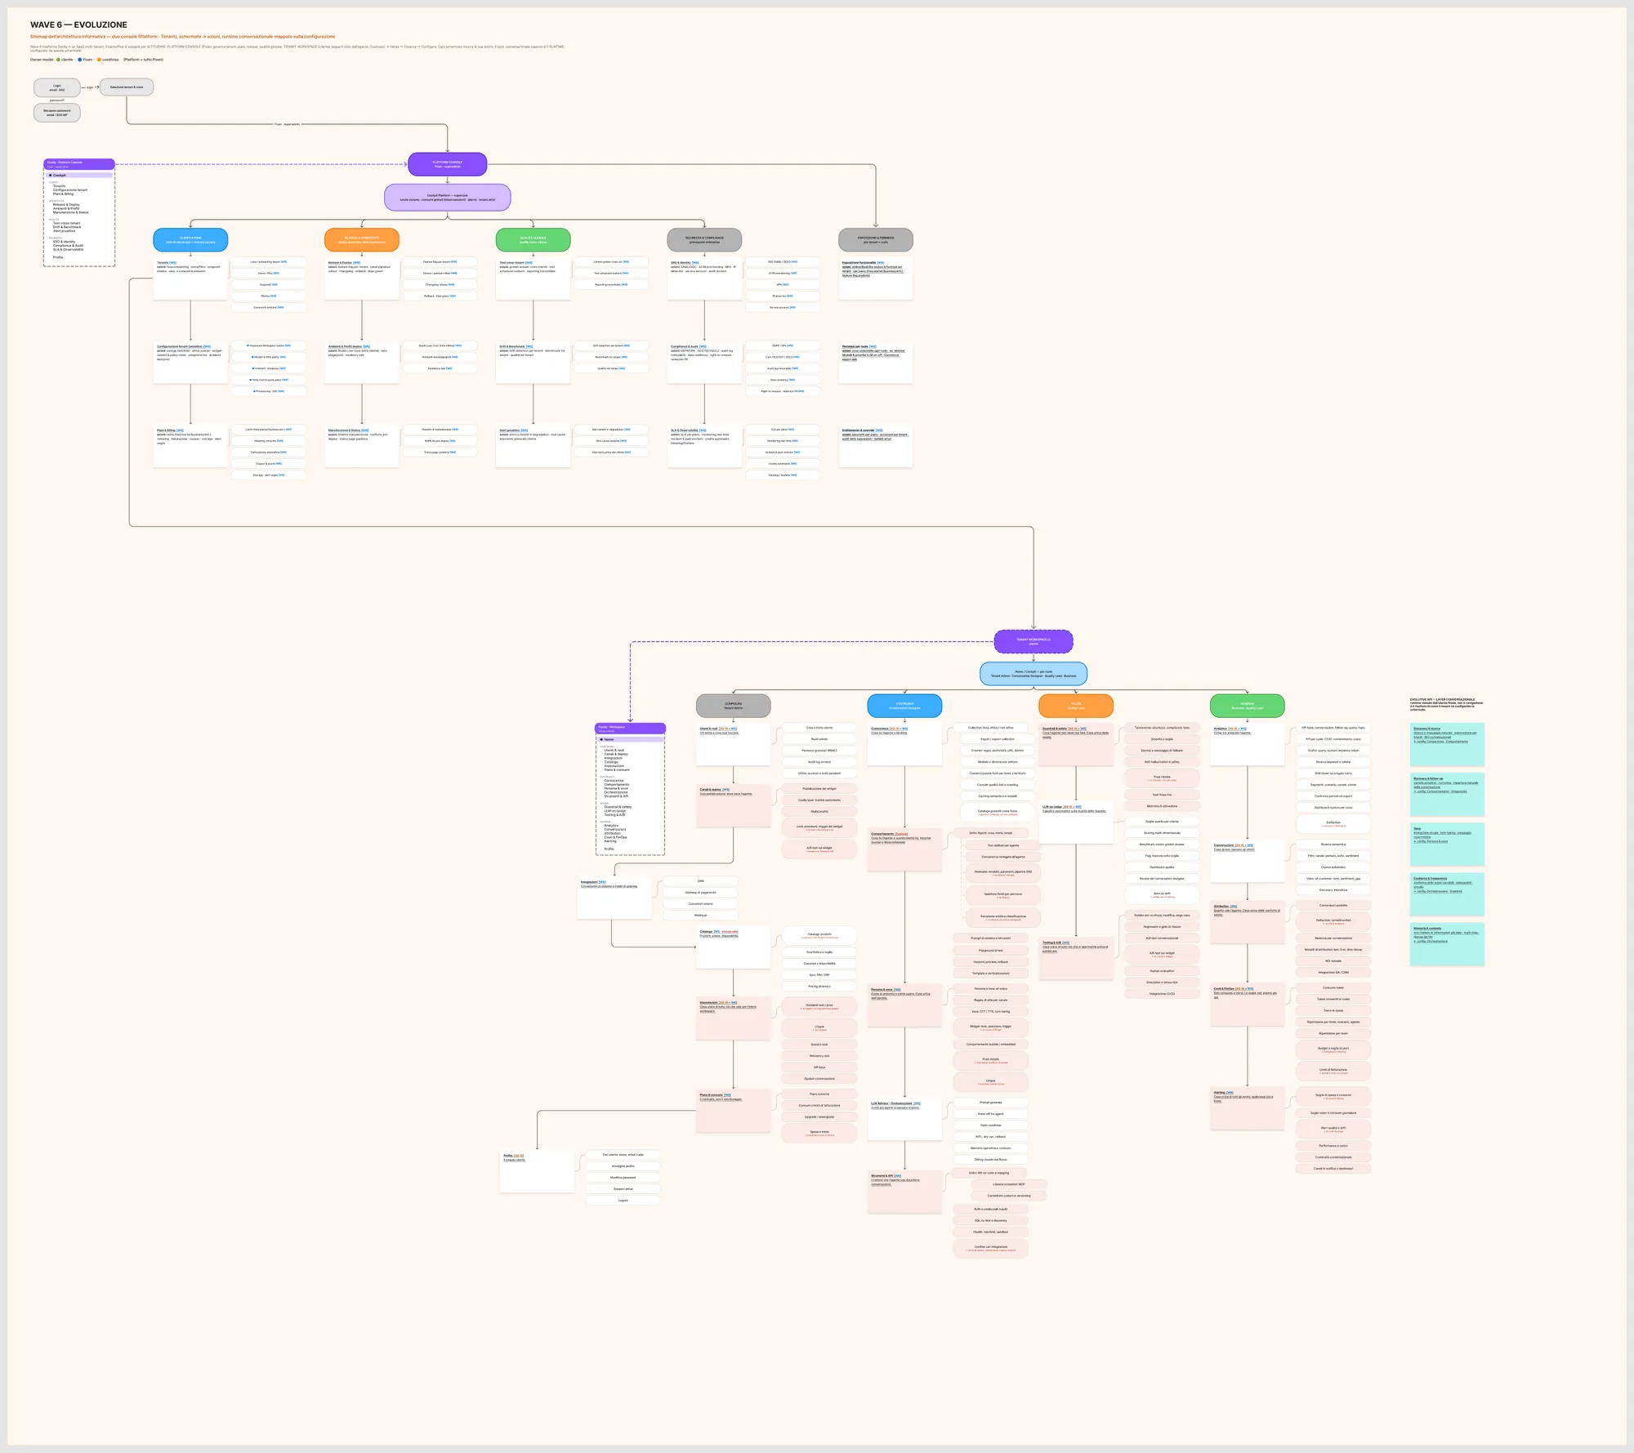Click the Conversazioni card

pos(1247,862)
